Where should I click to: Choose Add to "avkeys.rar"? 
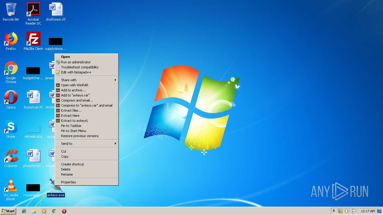(86, 95)
